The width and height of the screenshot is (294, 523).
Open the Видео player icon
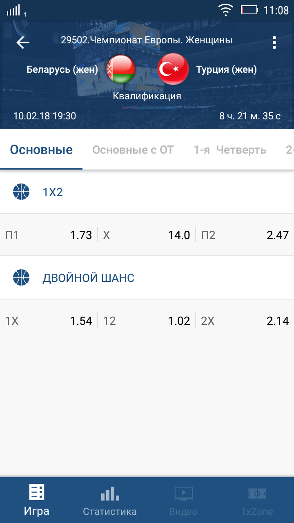click(183, 494)
